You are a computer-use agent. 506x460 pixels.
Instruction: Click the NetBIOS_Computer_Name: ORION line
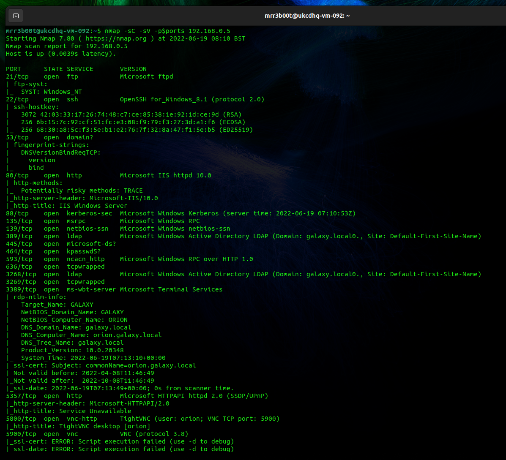pos(74,320)
